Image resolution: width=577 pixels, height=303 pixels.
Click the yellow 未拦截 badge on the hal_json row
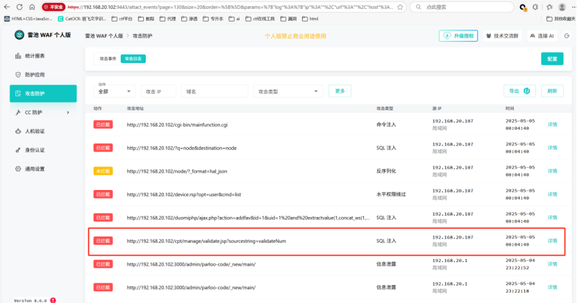pos(103,171)
